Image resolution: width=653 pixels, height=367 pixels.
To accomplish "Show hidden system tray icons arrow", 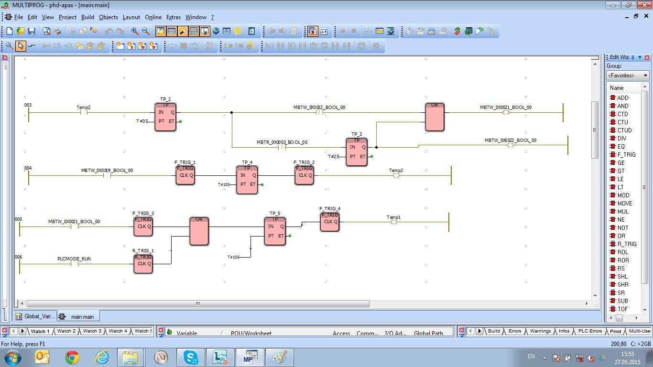I will [544, 357].
